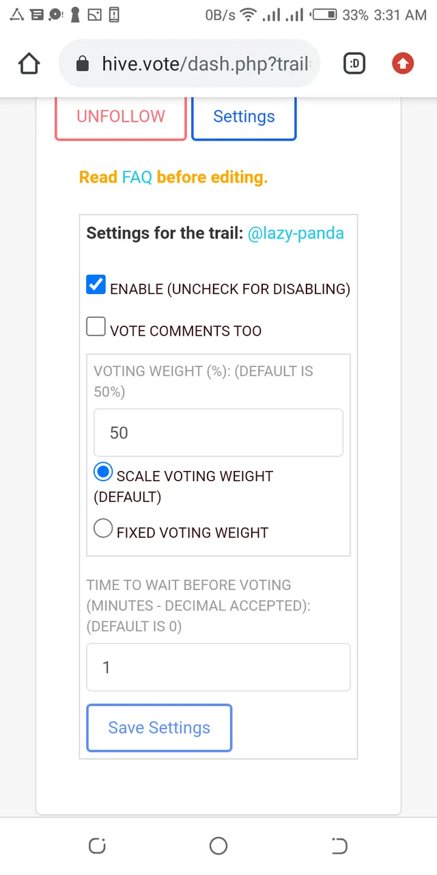Tap the Android back navigation icon
Screen dimensions: 437x875
coord(339,846)
